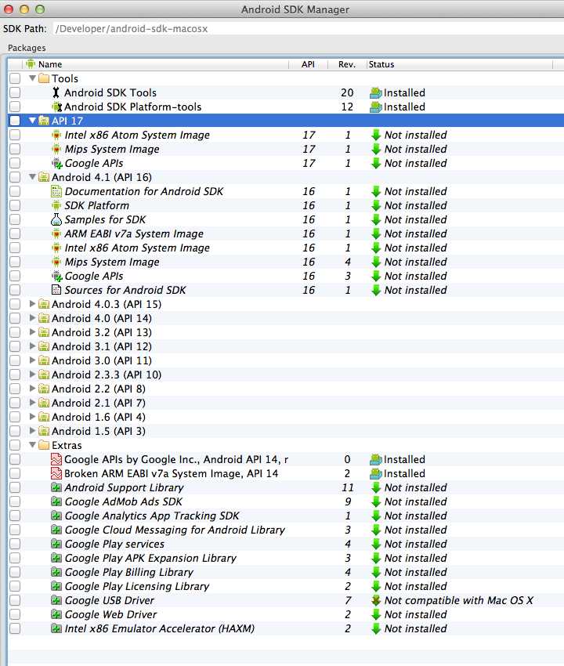The height and width of the screenshot is (666, 564).
Task: Sort by the Status column header
Action: click(460, 64)
